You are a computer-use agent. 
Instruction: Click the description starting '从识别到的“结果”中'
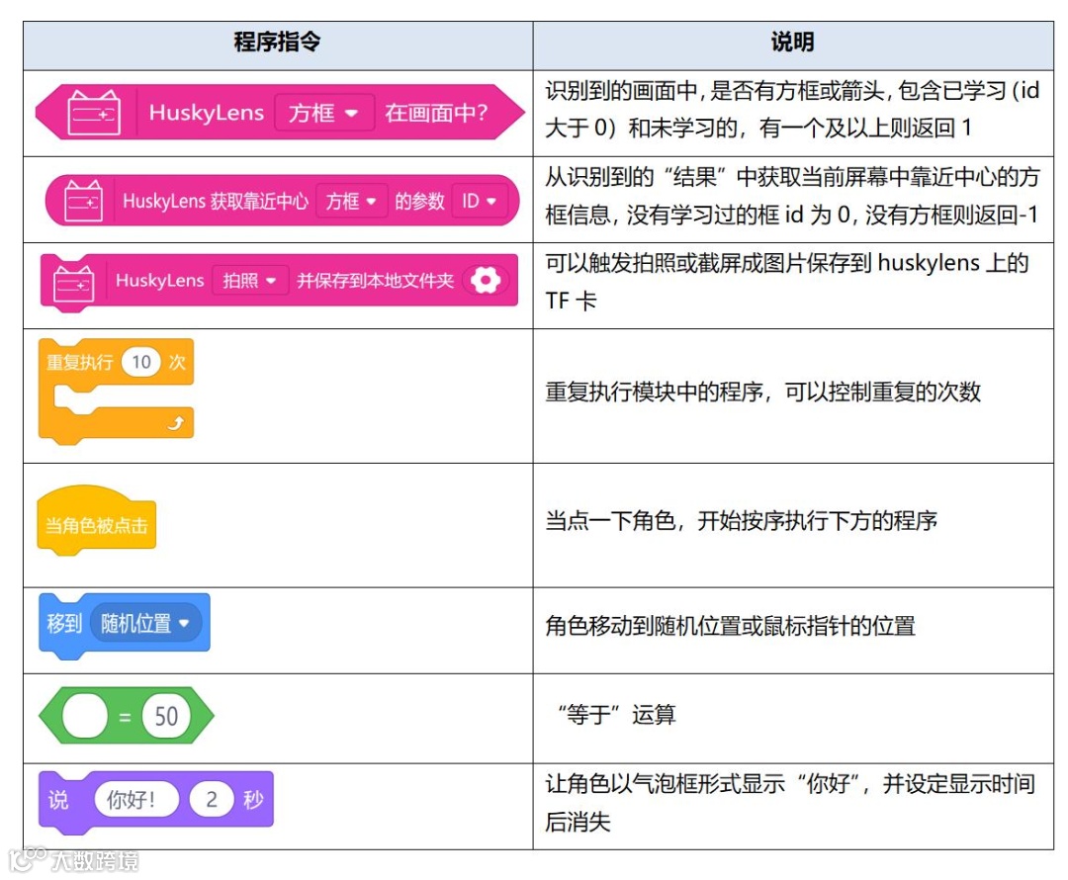792,196
